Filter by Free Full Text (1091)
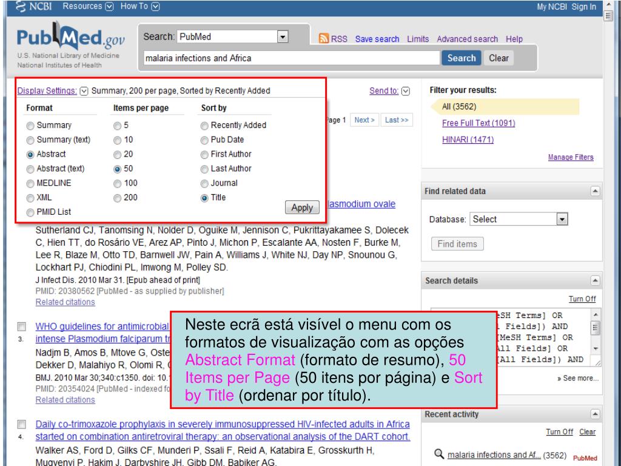 478,123
